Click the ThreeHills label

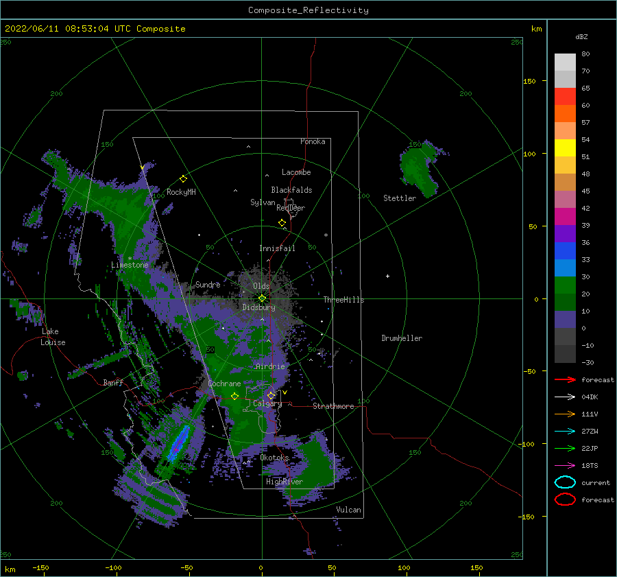point(343,300)
